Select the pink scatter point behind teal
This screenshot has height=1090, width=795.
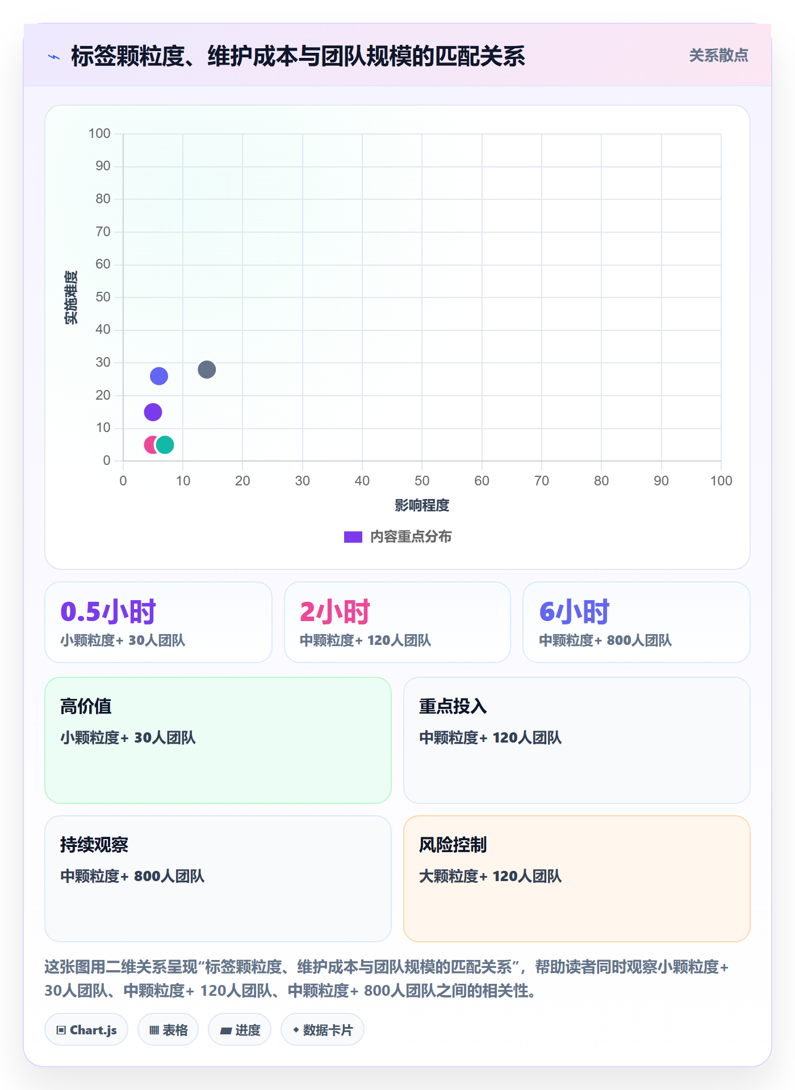149,445
